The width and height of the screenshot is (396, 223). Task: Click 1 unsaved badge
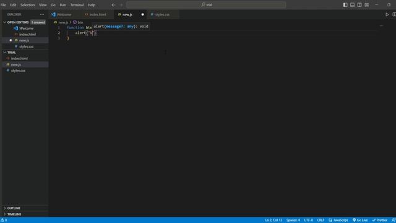point(38,22)
